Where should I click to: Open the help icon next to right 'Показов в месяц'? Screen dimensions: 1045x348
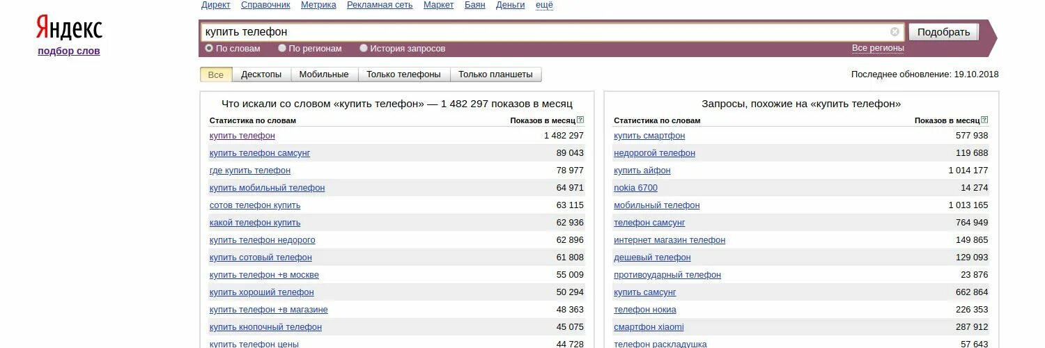(984, 120)
